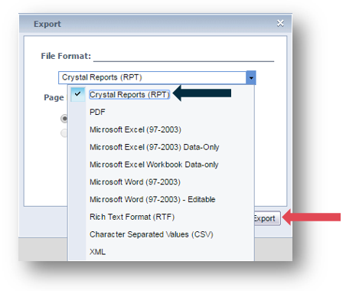Choose XML export format
346x291 pixels.
click(97, 252)
